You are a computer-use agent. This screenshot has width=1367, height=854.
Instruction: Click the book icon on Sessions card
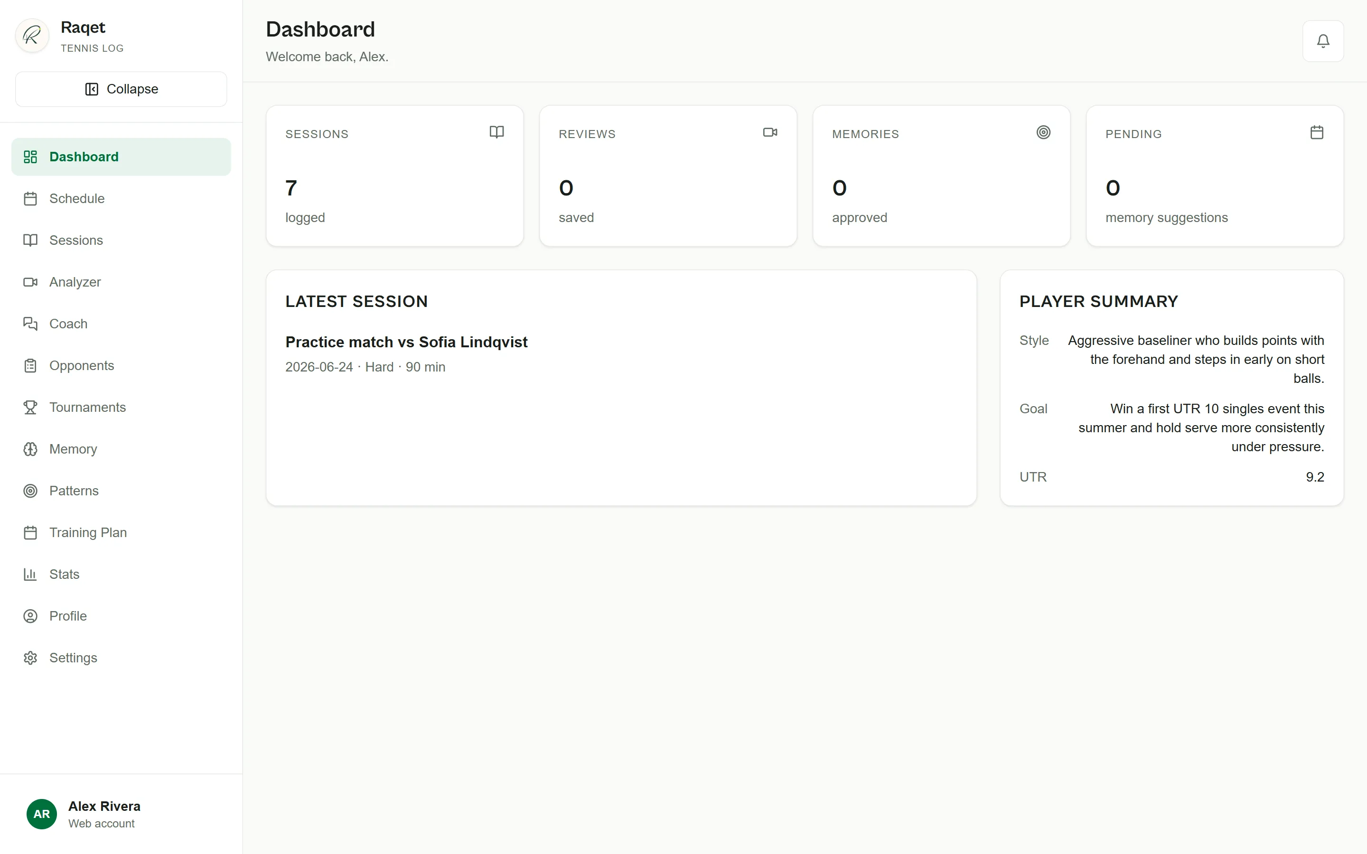point(496,133)
